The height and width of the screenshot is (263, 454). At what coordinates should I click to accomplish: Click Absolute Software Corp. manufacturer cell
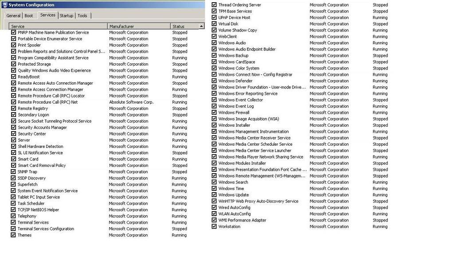[x=131, y=102]
